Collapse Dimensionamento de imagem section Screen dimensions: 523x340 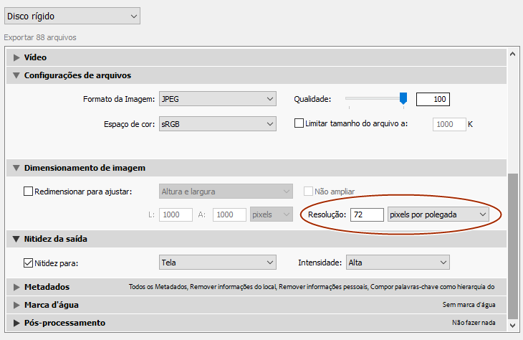coord(16,168)
